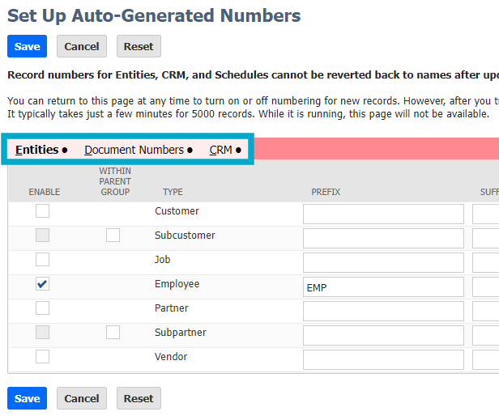Image resolution: width=499 pixels, height=416 pixels.
Task: Click the Vendor prefix input field
Action: (383, 359)
